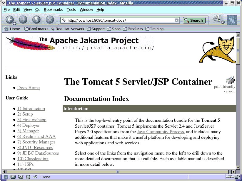The image size is (242, 181).
Task: Open the 6) Realms and AAA link
Action: point(36,136)
